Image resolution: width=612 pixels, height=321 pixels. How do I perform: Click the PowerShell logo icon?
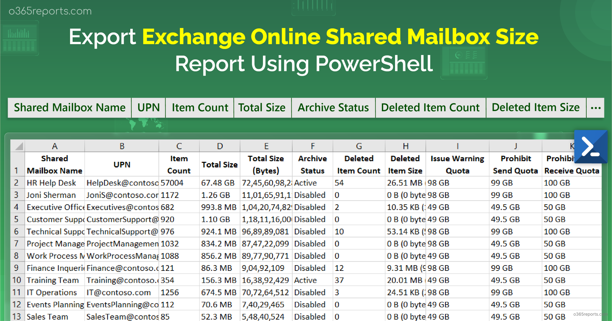tap(591, 146)
